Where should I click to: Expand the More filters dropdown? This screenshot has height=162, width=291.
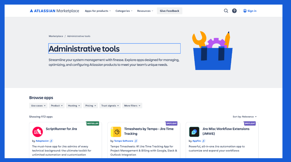click(x=132, y=106)
